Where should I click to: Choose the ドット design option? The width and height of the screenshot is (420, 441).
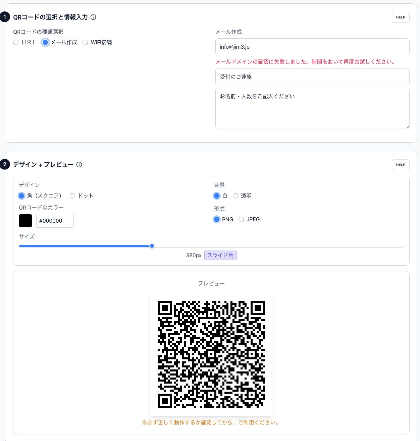point(72,196)
